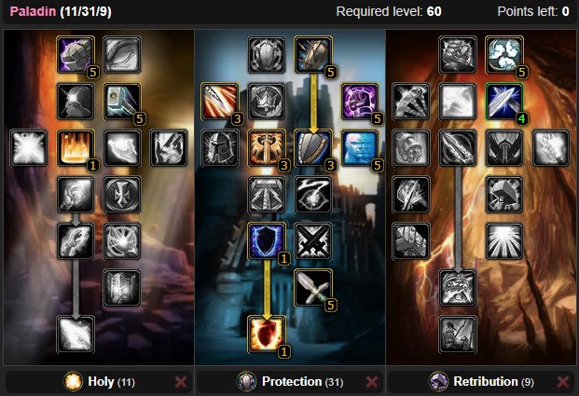The width and height of the screenshot is (579, 396).
Task: Reset the Protection tree with red X
Action: pyautogui.click(x=372, y=382)
